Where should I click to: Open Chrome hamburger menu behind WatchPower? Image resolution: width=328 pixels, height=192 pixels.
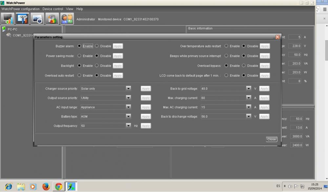coord(325,9)
